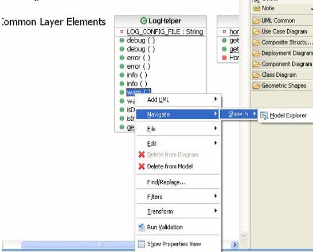Viewport: 313px width, 252px height.
Task: Select the first info ( ) operation
Action: pos(137,75)
